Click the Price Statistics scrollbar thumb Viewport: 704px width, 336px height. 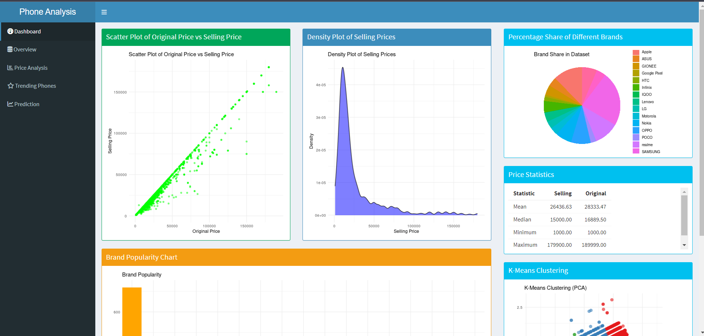tap(684, 215)
